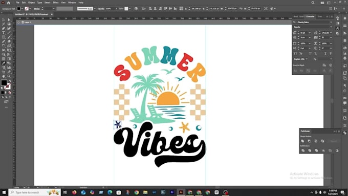348x196 pixels.
Task: Select the Magic Wand tool
Action: coord(4,24)
